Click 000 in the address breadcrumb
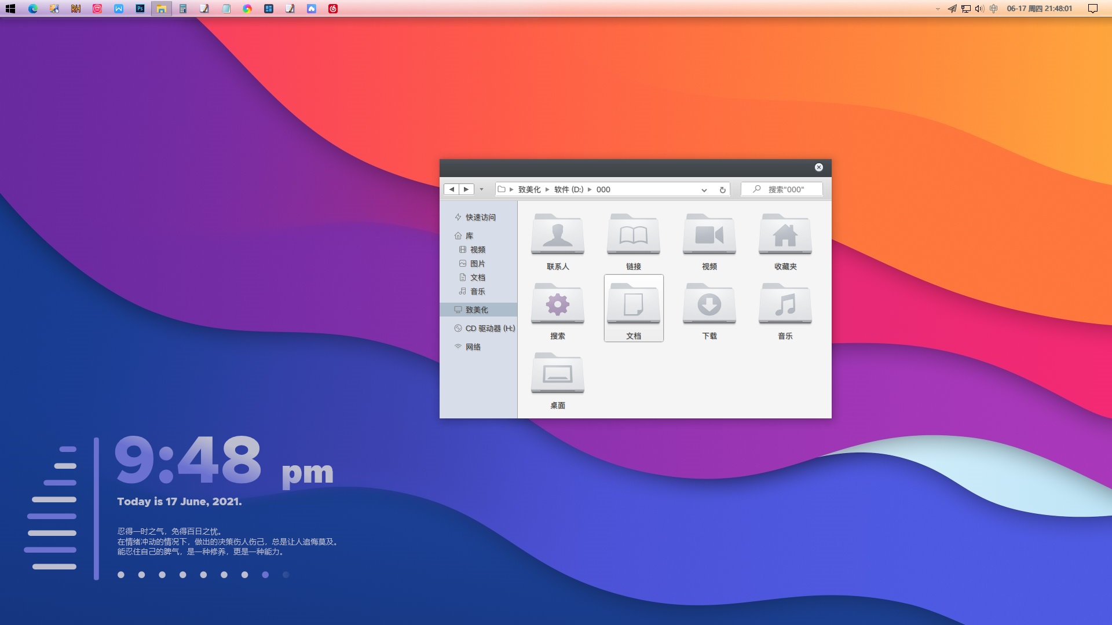The width and height of the screenshot is (1112, 625). (603, 189)
